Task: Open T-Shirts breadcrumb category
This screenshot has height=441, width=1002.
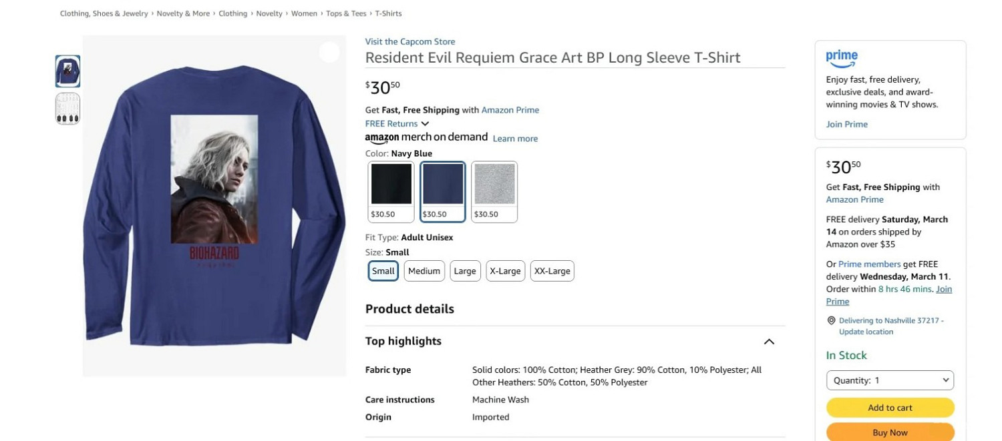Action: (388, 13)
